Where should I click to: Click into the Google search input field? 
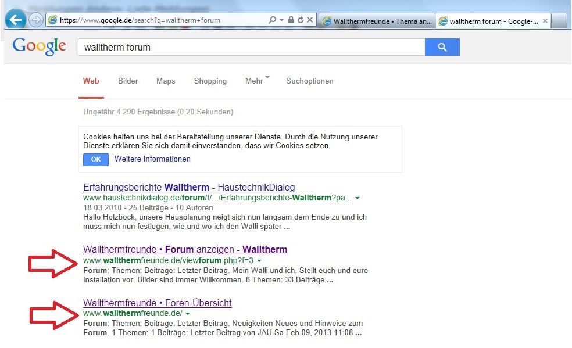pyautogui.click(x=250, y=47)
